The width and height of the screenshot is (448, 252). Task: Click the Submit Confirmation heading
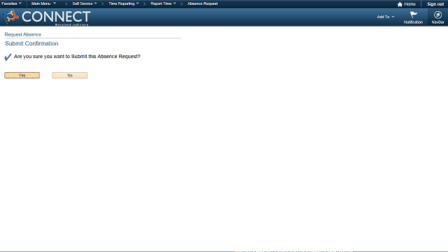(31, 43)
